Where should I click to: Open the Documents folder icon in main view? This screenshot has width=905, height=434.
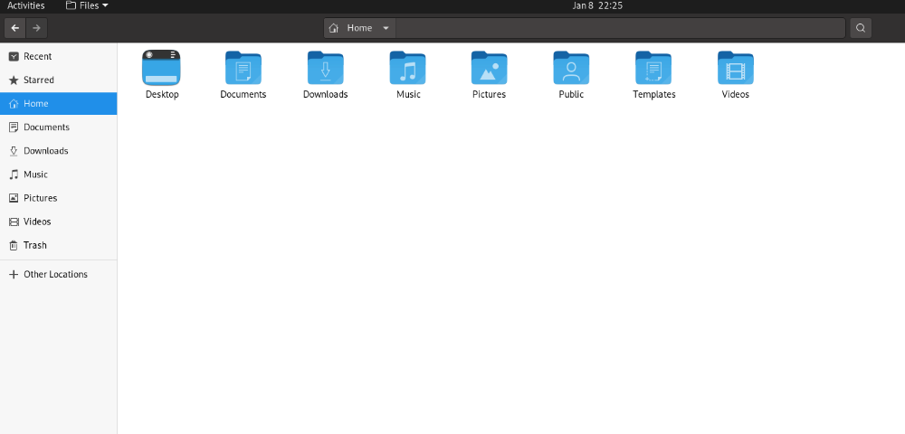tap(243, 68)
